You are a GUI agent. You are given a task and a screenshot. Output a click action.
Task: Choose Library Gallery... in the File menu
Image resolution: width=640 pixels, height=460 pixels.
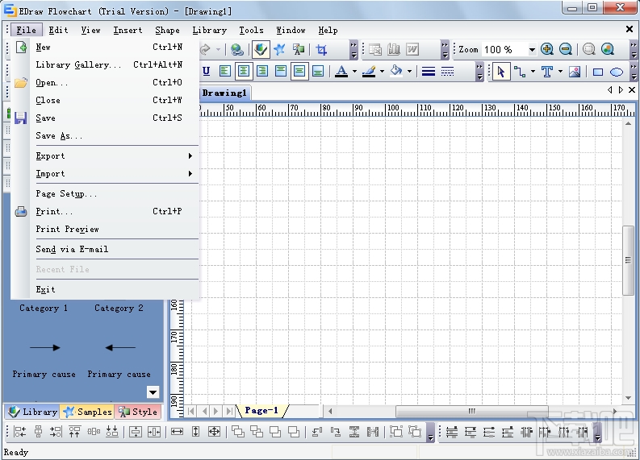tap(107, 64)
